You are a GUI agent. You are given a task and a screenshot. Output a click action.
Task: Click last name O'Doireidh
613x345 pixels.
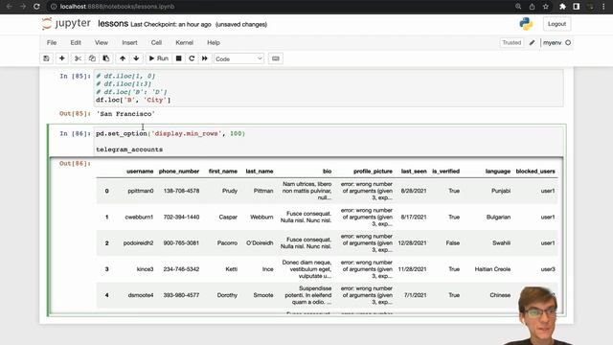pos(260,242)
